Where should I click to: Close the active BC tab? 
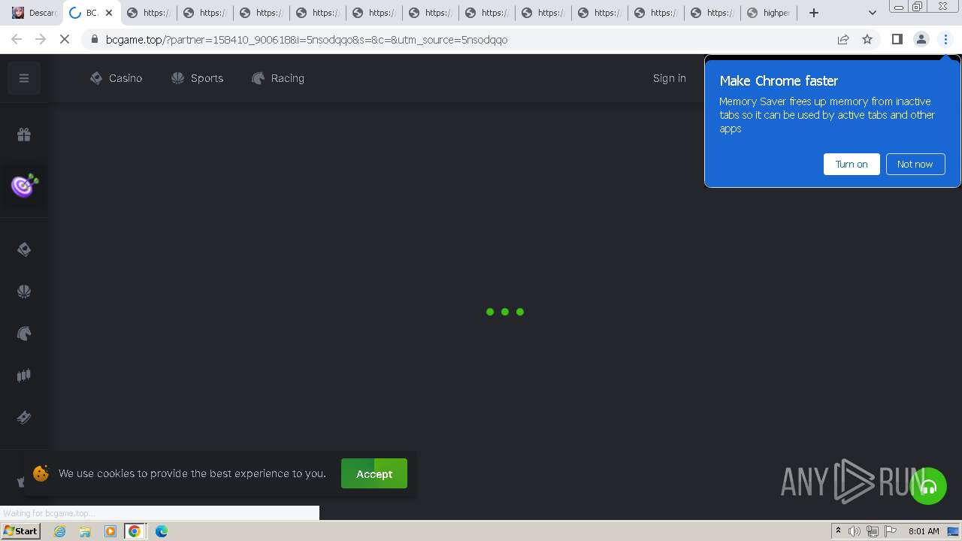(109, 13)
